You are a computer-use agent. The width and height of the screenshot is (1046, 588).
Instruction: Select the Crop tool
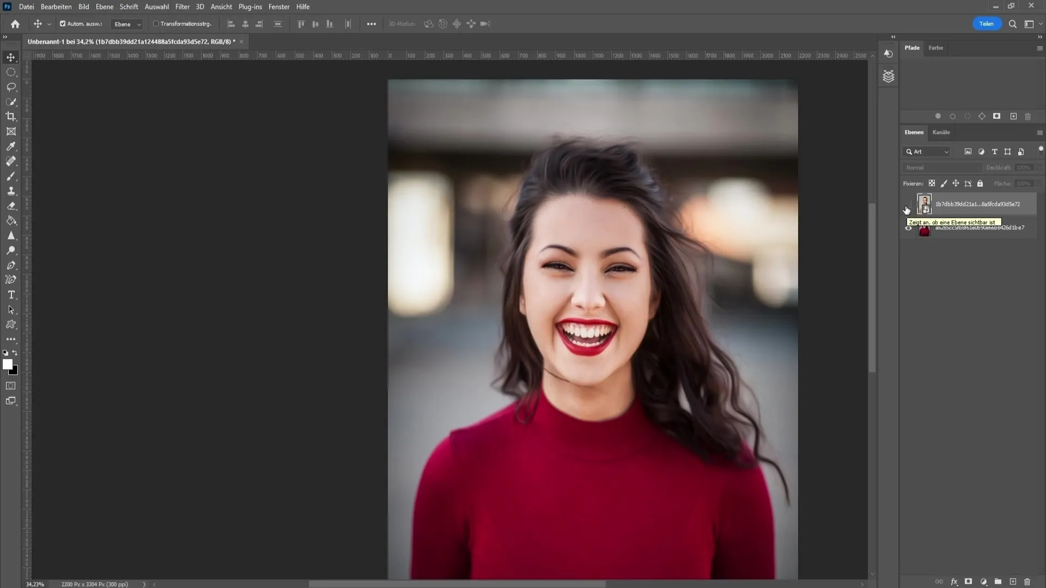[x=11, y=117]
